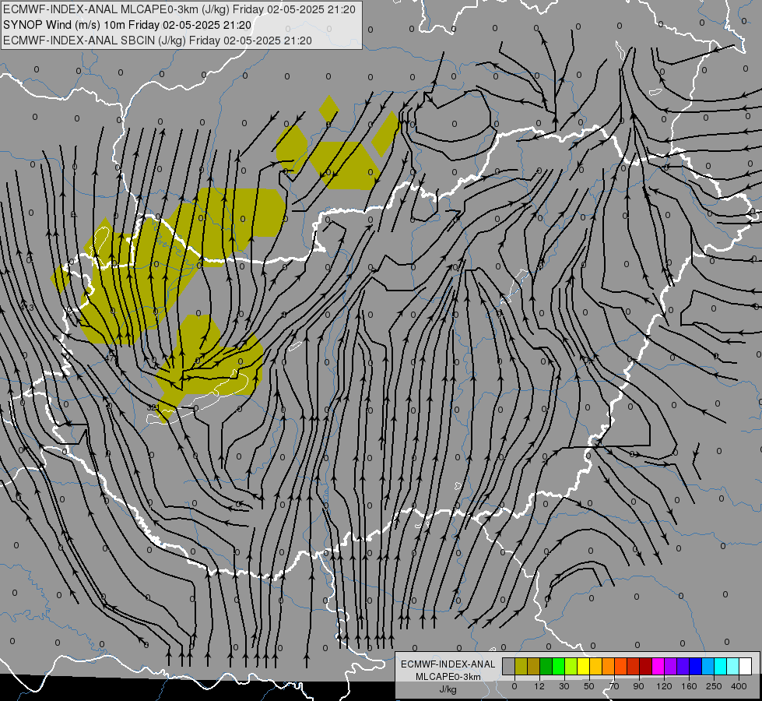Select the red-orange legend swatch after 70
762x701 pixels.
click(620, 666)
